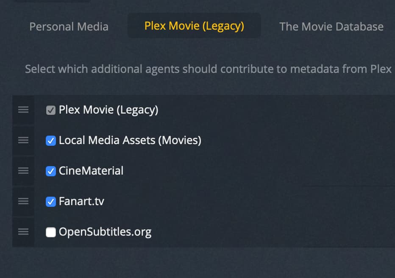Switch to the Personal Media tab
The width and height of the screenshot is (395, 278).
tap(69, 26)
